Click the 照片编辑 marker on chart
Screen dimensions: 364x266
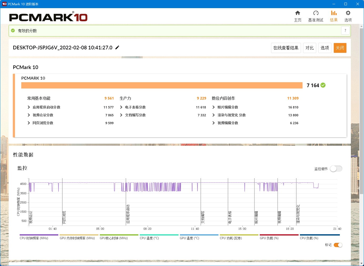(x=256, y=217)
